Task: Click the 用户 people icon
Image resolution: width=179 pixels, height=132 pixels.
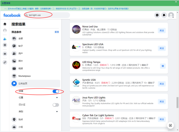Action: (14, 53)
